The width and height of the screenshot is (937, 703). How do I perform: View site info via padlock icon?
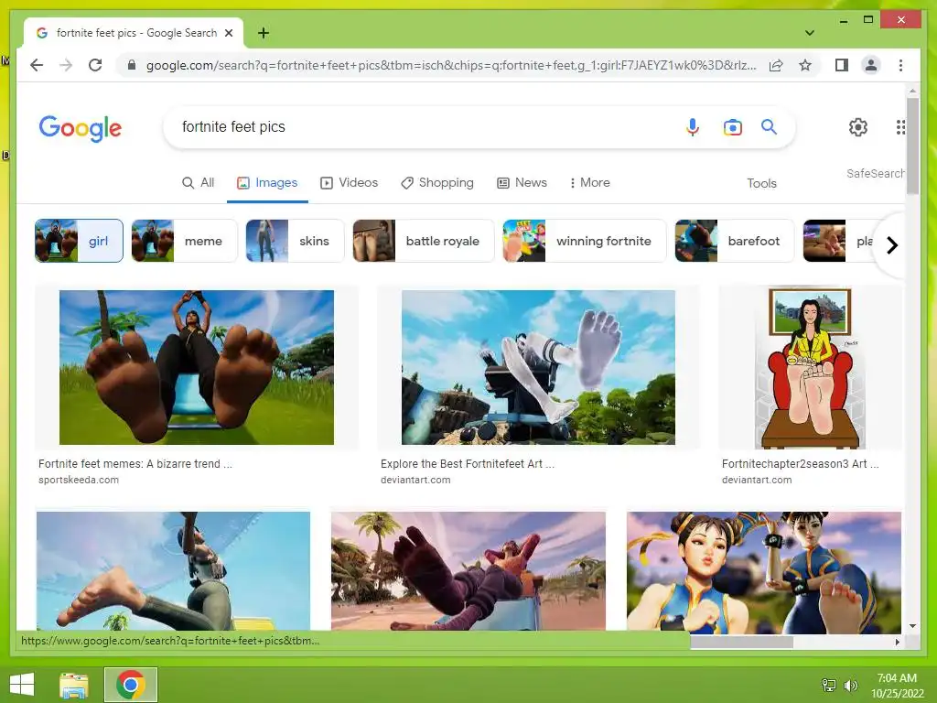132,65
